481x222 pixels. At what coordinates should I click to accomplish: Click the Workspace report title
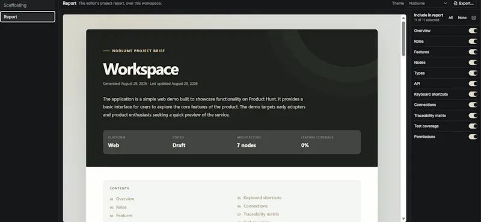click(141, 69)
